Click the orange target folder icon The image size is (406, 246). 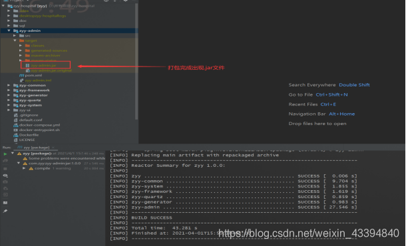coord(22,41)
